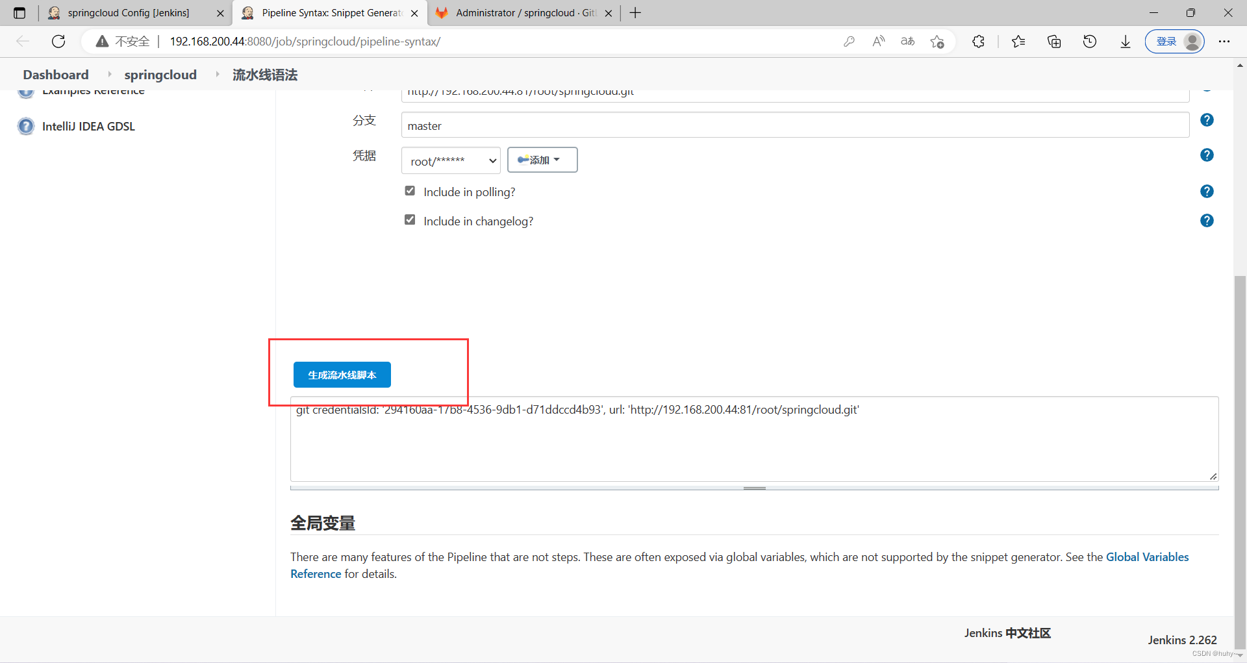Open the downloads icon
Screen dimensions: 1247x663
(1125, 42)
